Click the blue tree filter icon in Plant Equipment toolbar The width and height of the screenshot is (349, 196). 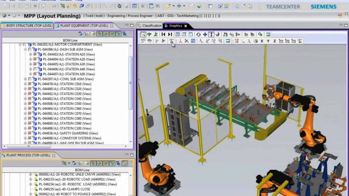pos(125,34)
